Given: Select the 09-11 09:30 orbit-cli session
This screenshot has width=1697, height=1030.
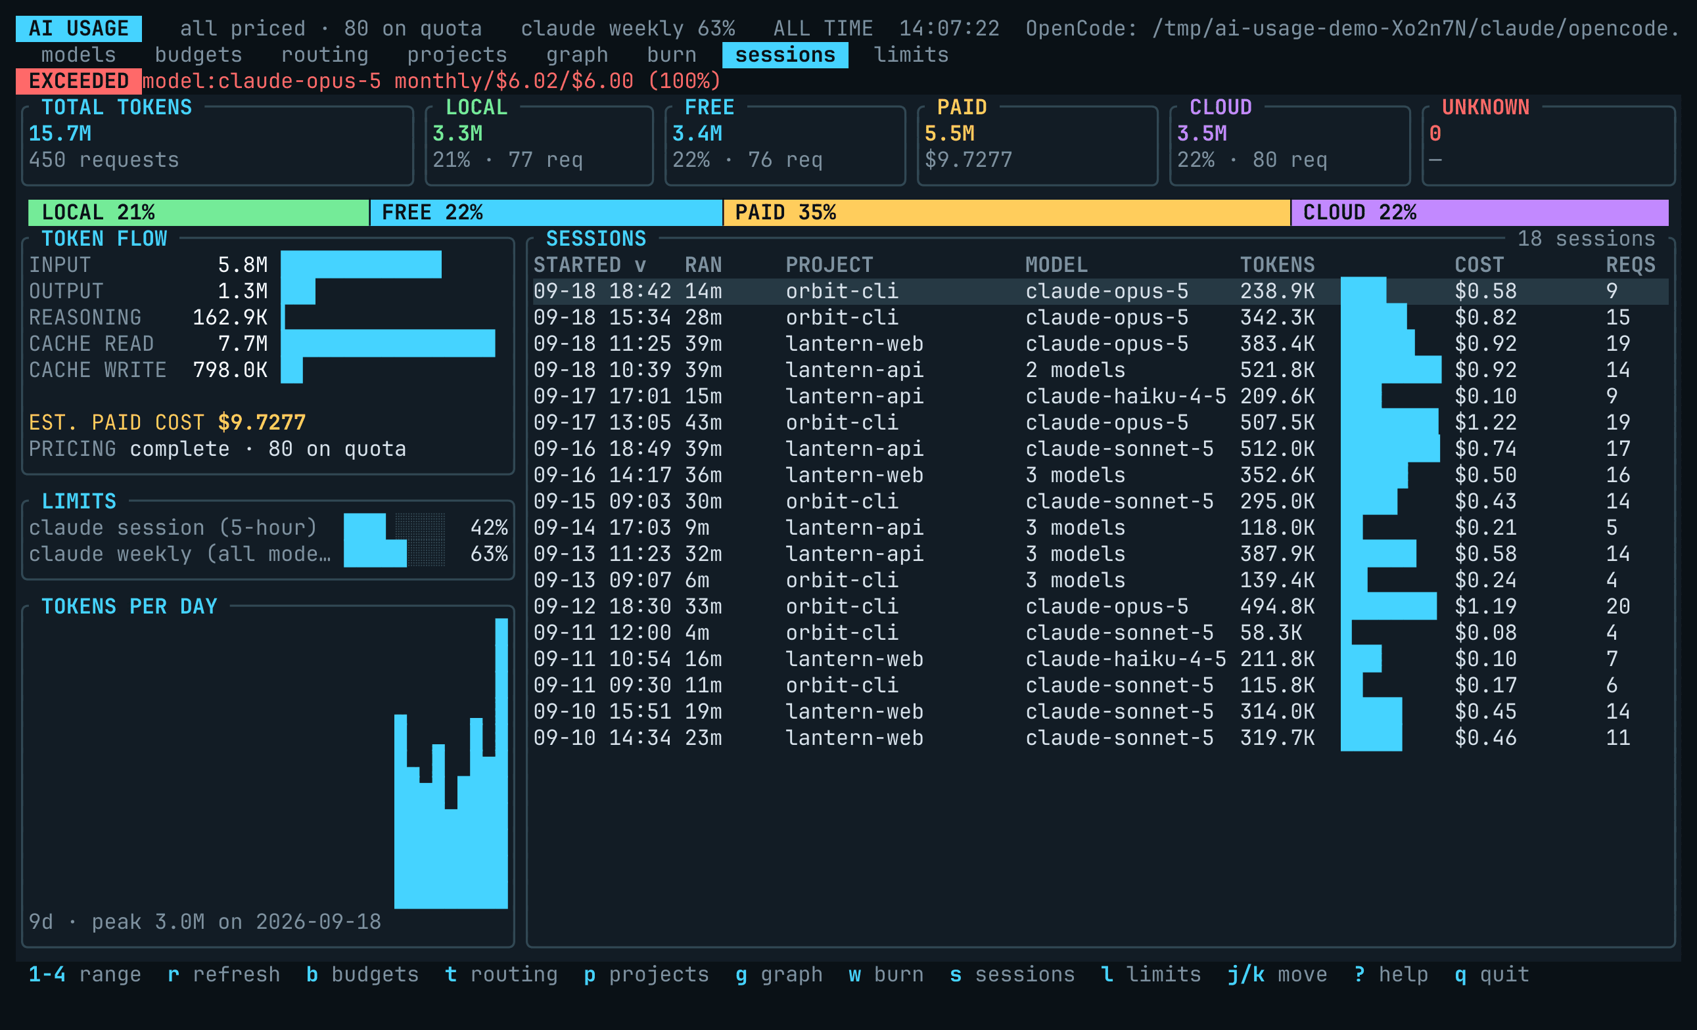Looking at the screenshot, I should [x=1101, y=685].
